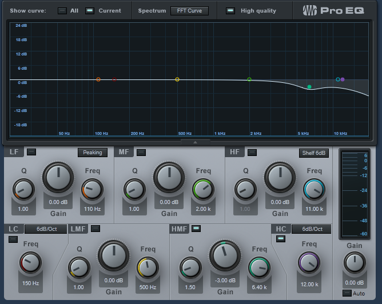Click the 11.00 k frequency field
Viewport: 382px width, 304px height.
pyautogui.click(x=315, y=209)
